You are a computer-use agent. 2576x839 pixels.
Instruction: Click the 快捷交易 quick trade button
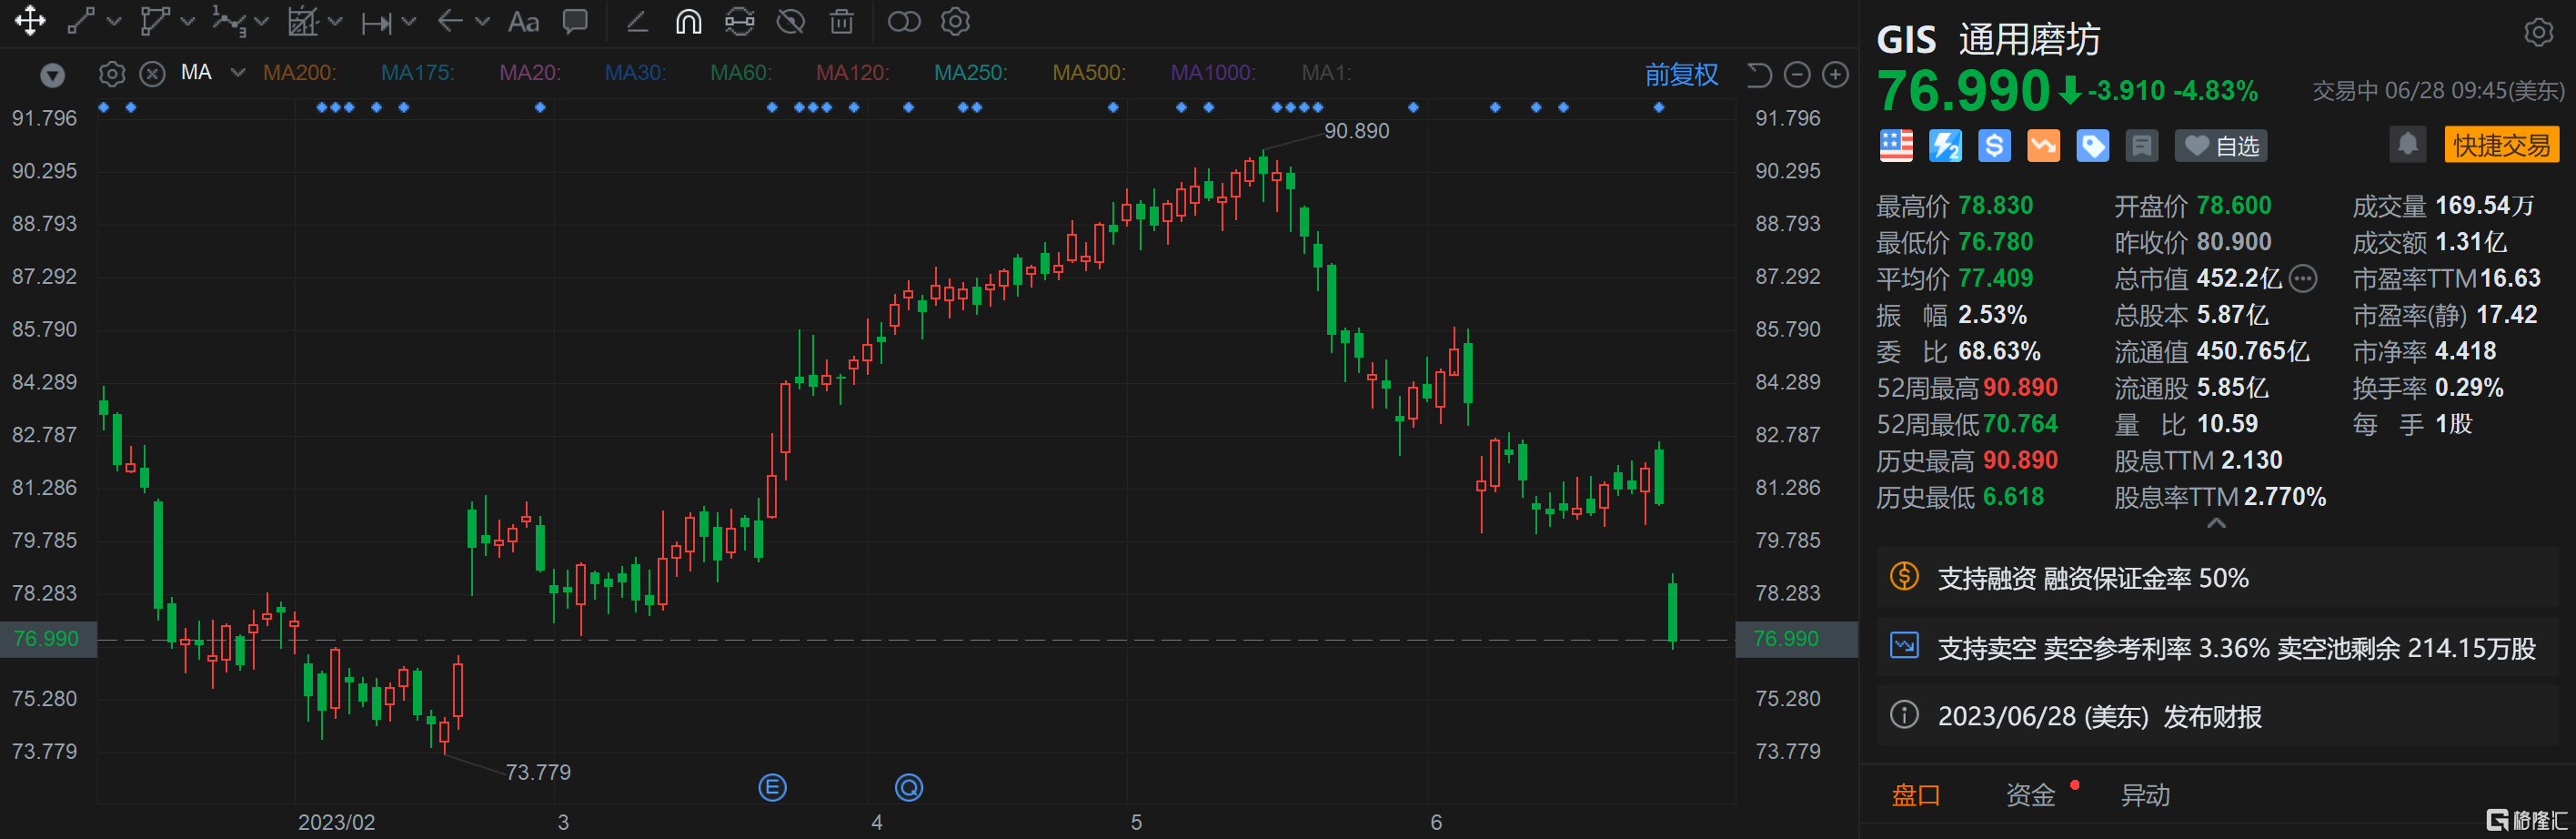pyautogui.click(x=2501, y=145)
